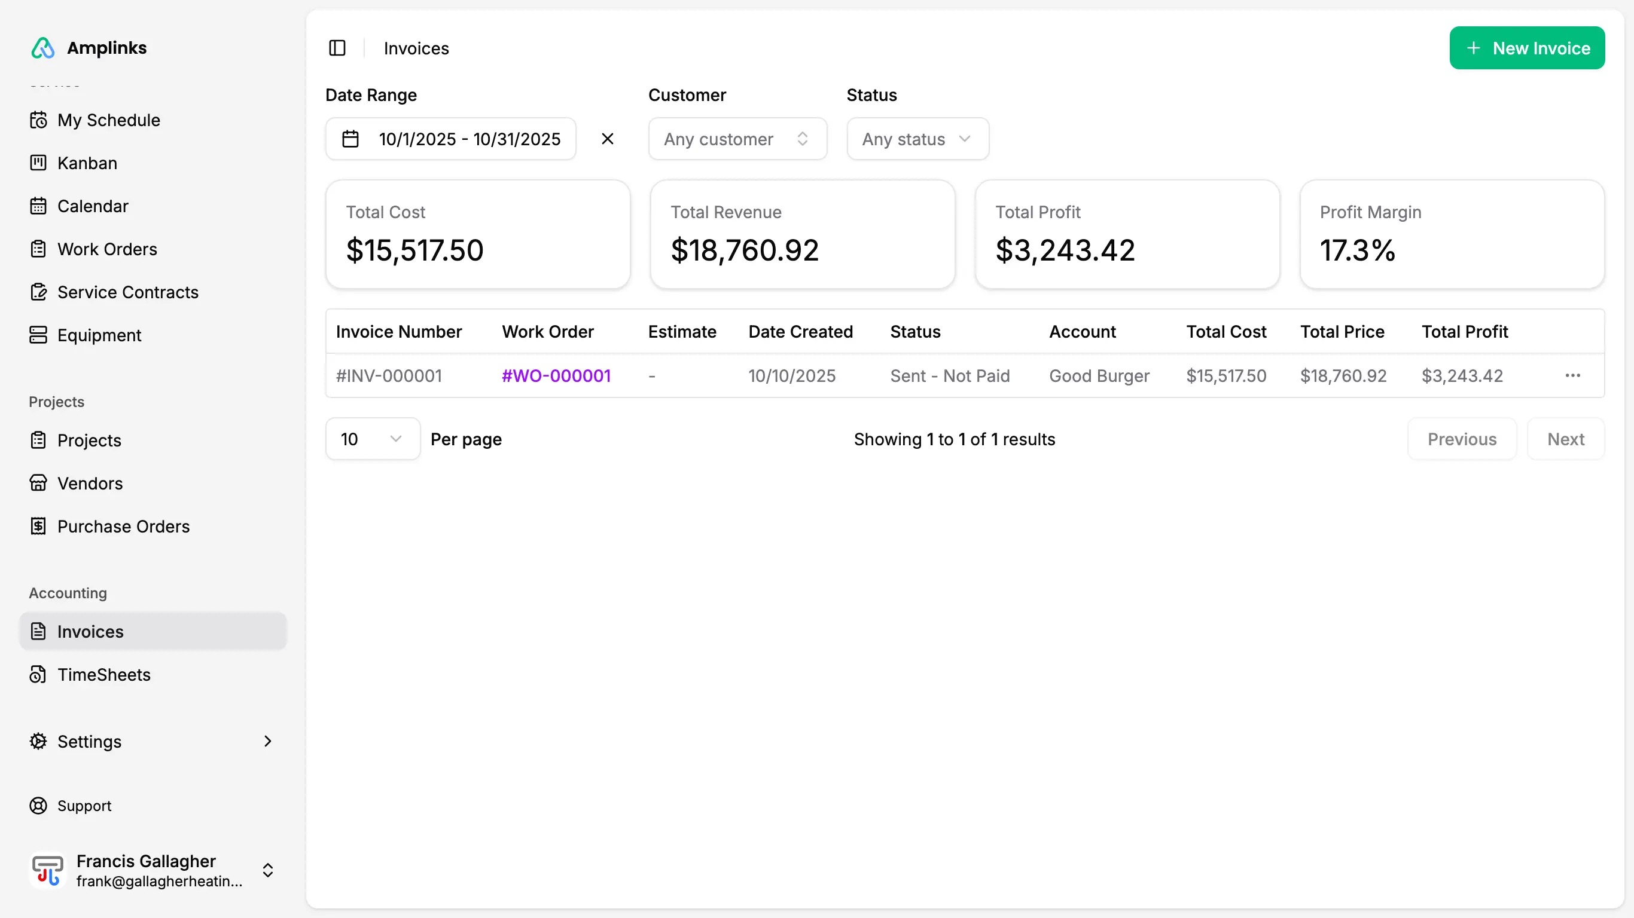
Task: Open the three-dot invoice row actions menu
Action: [x=1572, y=376]
